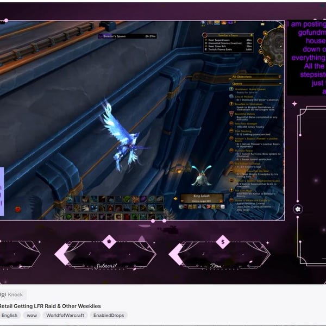Click the red round icon on TomCat's Tours panel
Screen dimensions: 326x326
coord(205,35)
